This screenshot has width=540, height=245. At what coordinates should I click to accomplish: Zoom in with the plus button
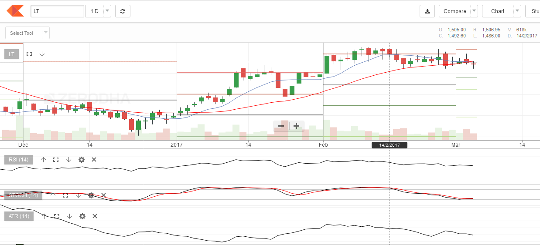click(x=296, y=126)
